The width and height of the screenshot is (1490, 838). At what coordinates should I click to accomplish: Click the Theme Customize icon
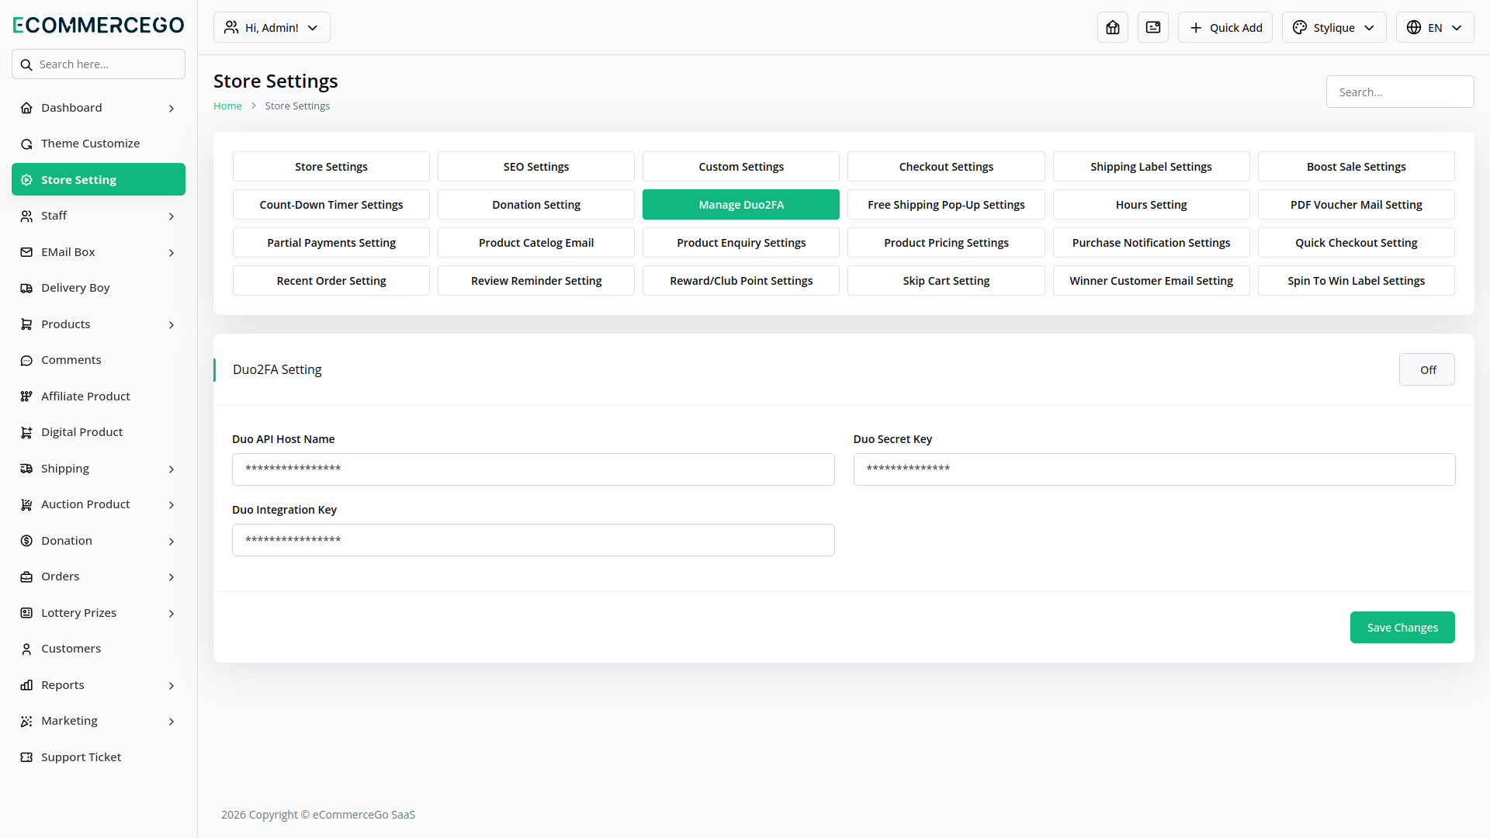pyautogui.click(x=26, y=144)
